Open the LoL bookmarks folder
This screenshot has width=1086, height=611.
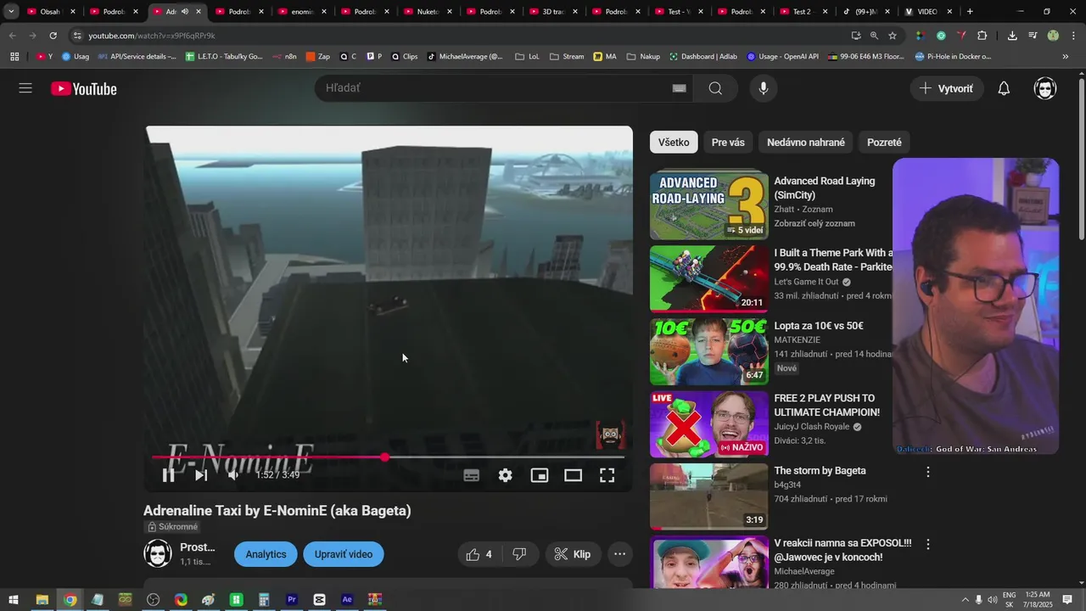(526, 56)
